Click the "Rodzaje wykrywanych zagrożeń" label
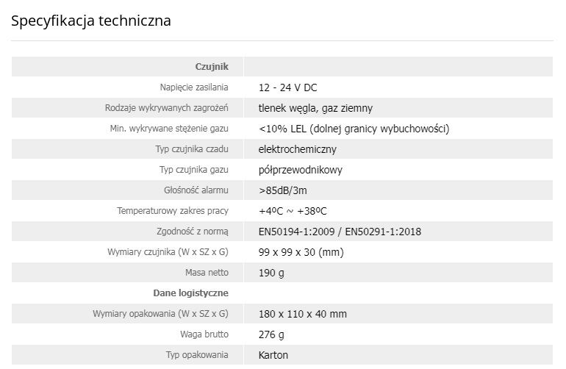The width and height of the screenshot is (566, 369). click(x=167, y=108)
